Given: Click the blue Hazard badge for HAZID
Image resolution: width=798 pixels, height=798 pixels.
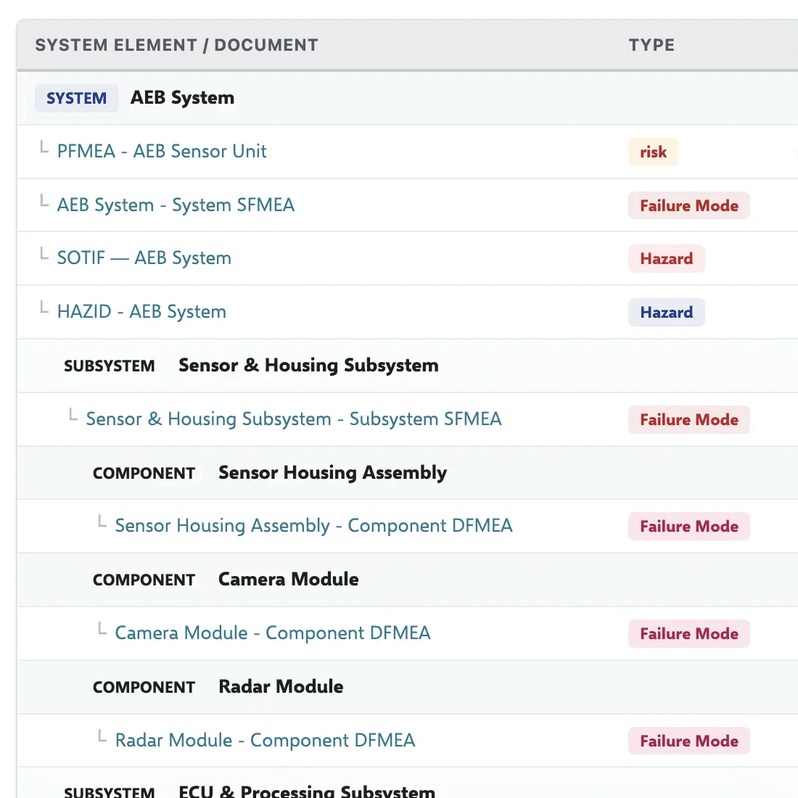Looking at the screenshot, I should 666,312.
